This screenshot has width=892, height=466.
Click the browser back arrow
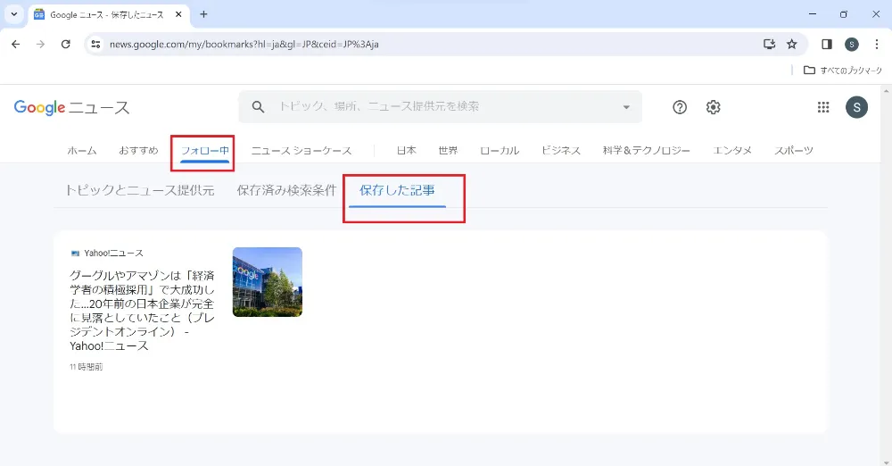[x=15, y=44]
